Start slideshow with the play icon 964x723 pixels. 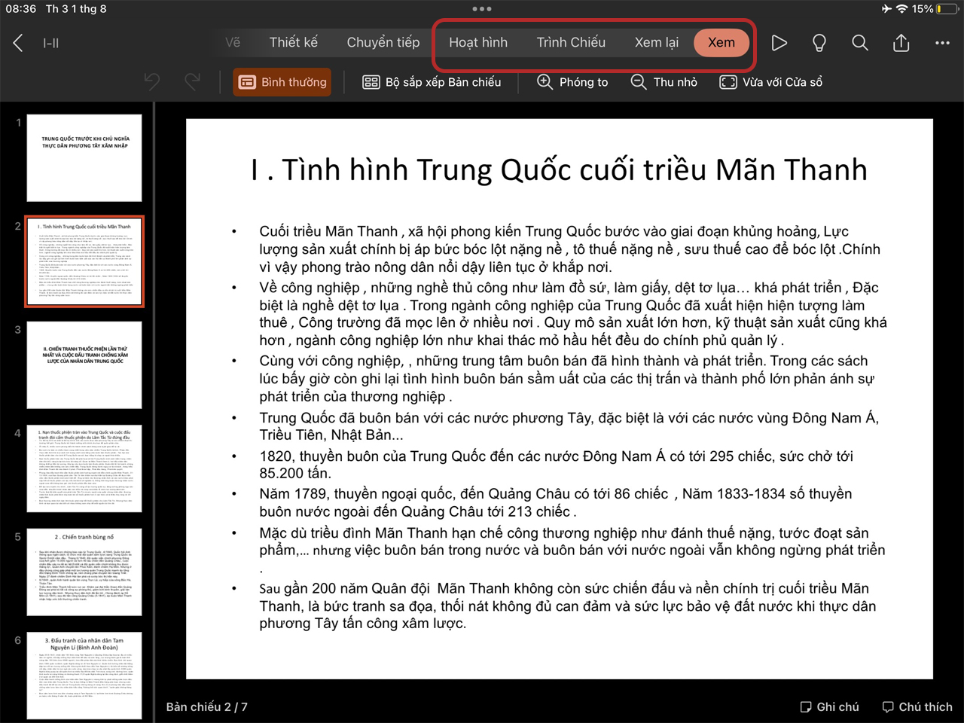(x=779, y=43)
